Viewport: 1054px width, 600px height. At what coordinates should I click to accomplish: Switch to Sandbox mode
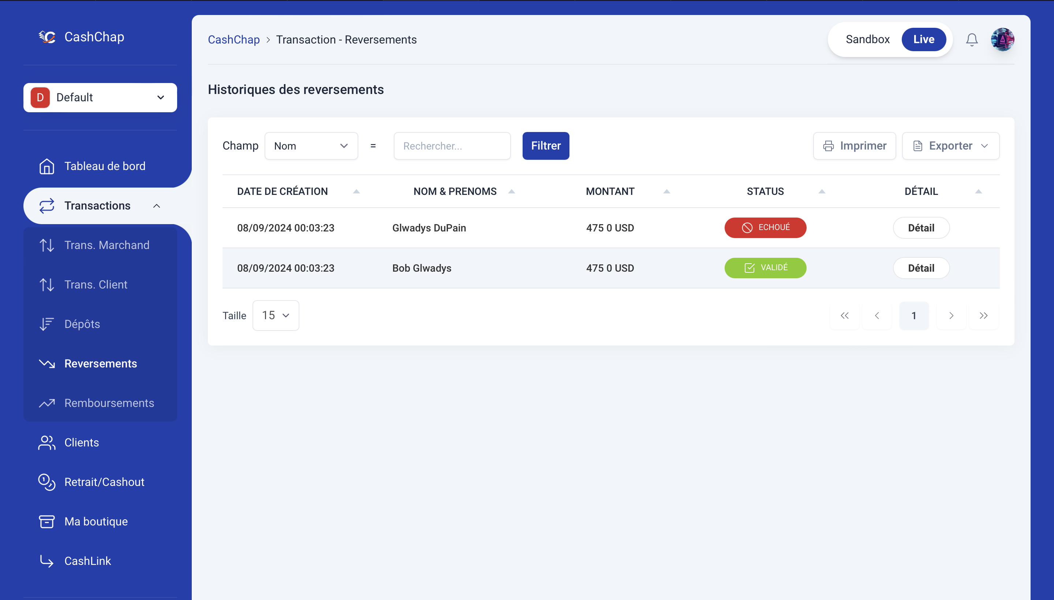tap(867, 39)
